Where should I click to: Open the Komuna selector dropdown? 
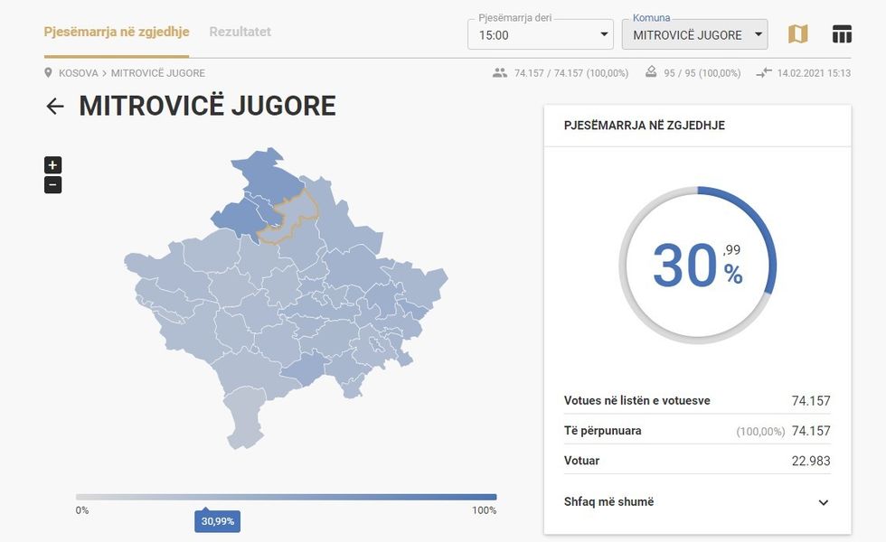pos(694,34)
